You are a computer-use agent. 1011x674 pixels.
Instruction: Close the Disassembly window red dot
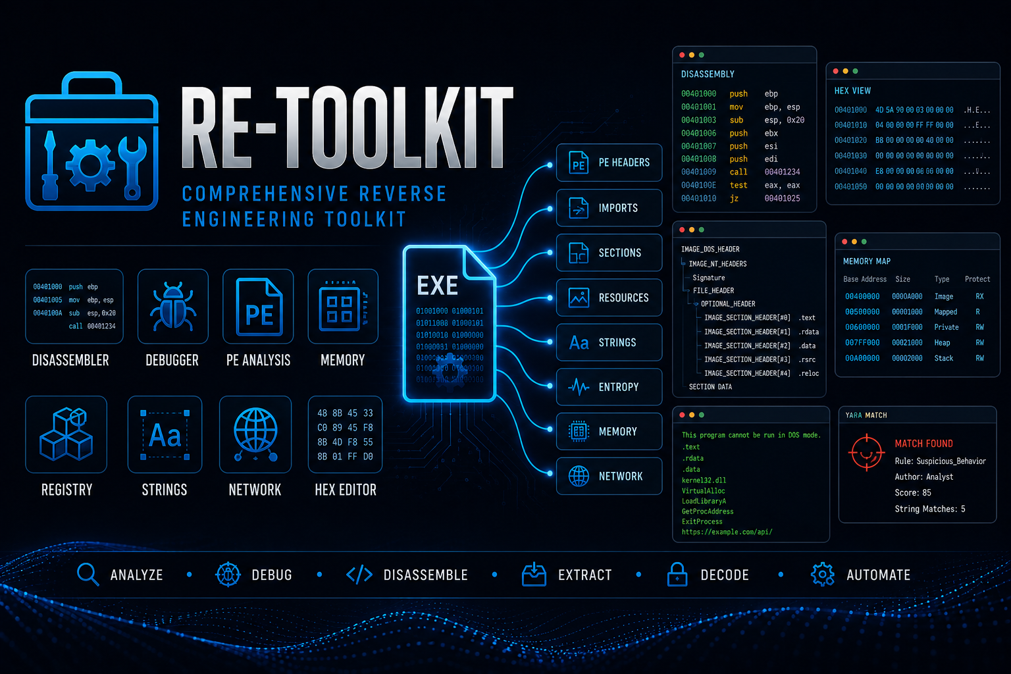682,55
